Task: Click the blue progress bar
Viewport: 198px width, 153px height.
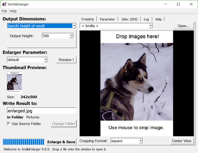Action: [x=24, y=142]
